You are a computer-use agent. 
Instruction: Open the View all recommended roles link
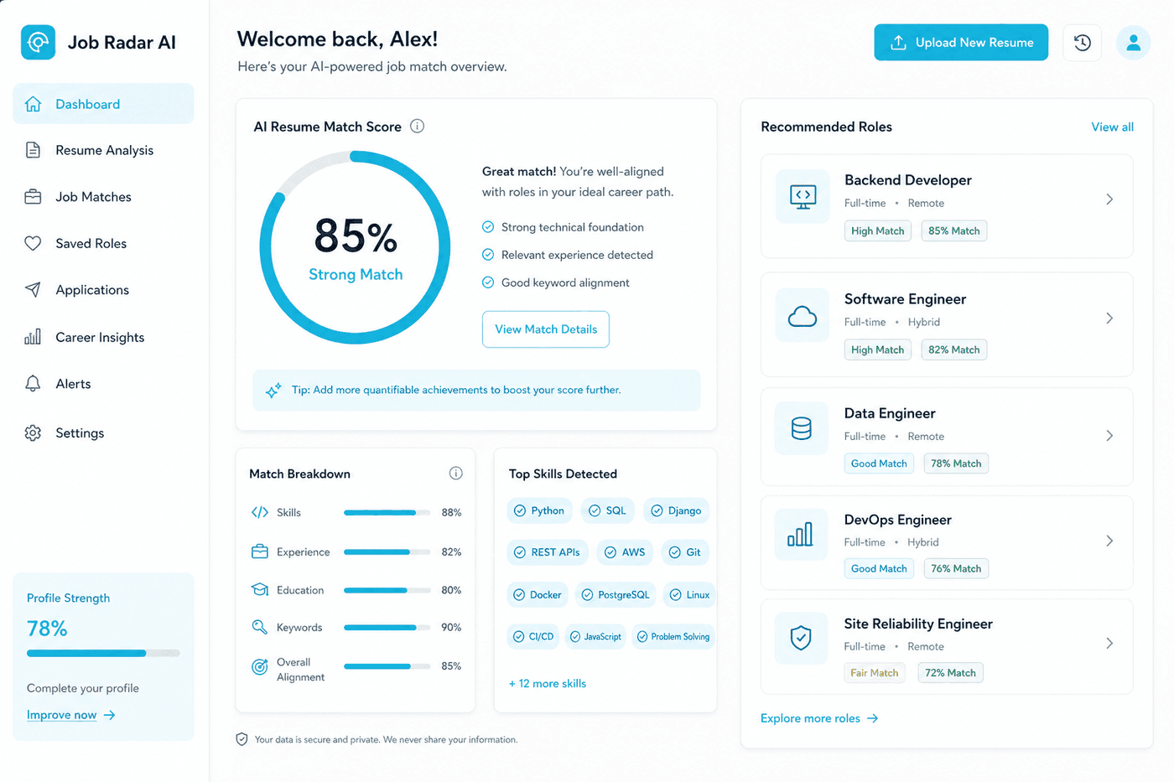pos(1112,127)
